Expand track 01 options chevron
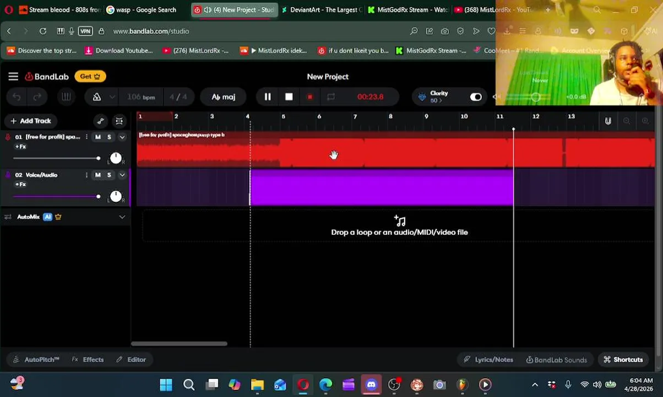This screenshot has height=397, width=663. [x=122, y=137]
